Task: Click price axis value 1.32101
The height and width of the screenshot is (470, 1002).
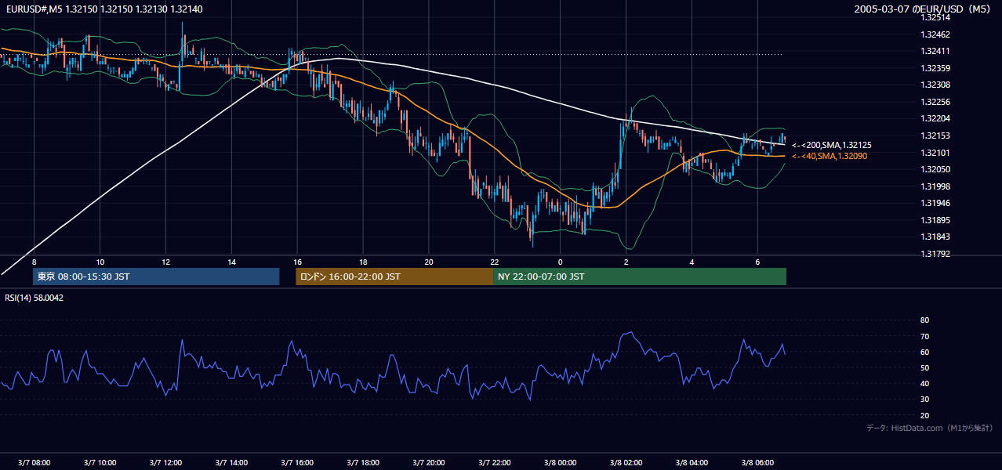Action: click(935, 153)
